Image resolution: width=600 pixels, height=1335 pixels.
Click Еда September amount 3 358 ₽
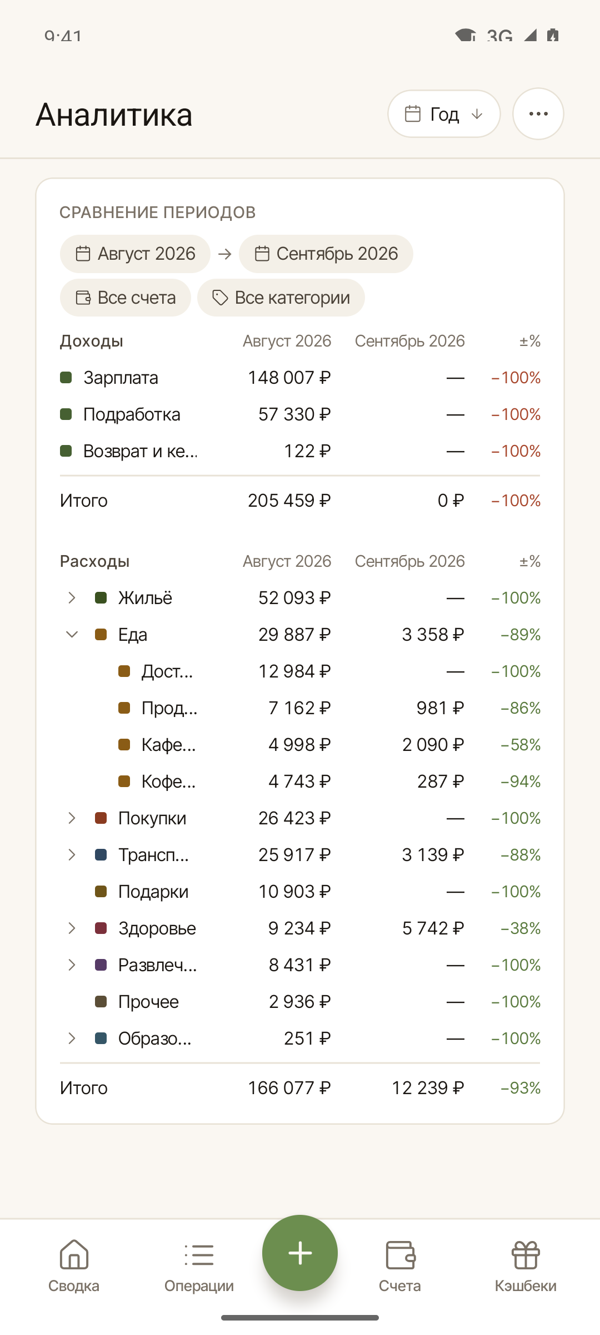(x=433, y=635)
